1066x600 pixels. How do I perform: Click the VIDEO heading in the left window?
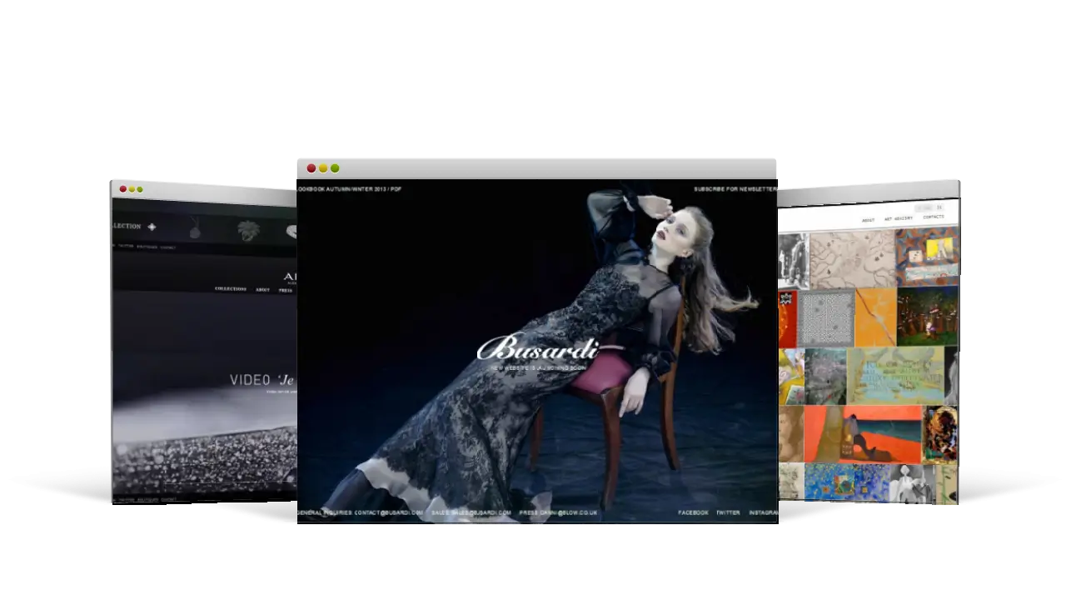click(x=250, y=380)
